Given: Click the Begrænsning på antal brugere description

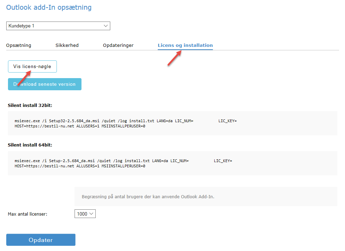Looking at the screenshot, I should coord(148,196).
